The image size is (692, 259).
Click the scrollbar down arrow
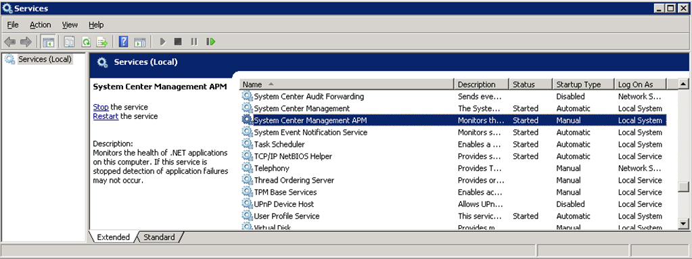click(684, 224)
